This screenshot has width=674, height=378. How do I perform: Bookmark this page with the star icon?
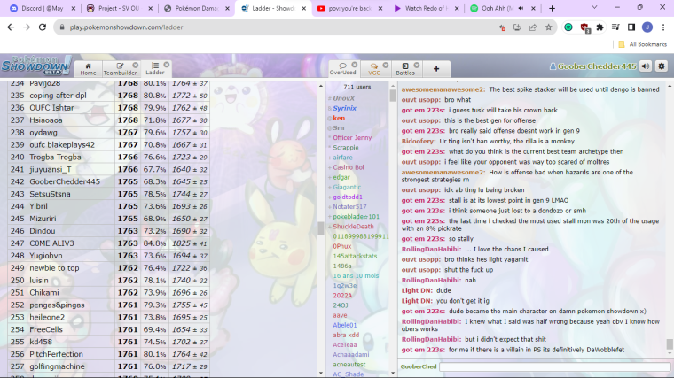click(x=550, y=27)
